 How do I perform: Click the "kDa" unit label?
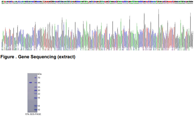click(39, 74)
